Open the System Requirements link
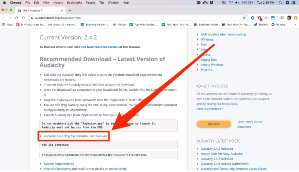 coord(59,164)
